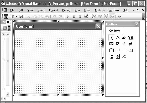Click the dotted UserForm1 design surface
The image size is (147, 103).
point(58,62)
